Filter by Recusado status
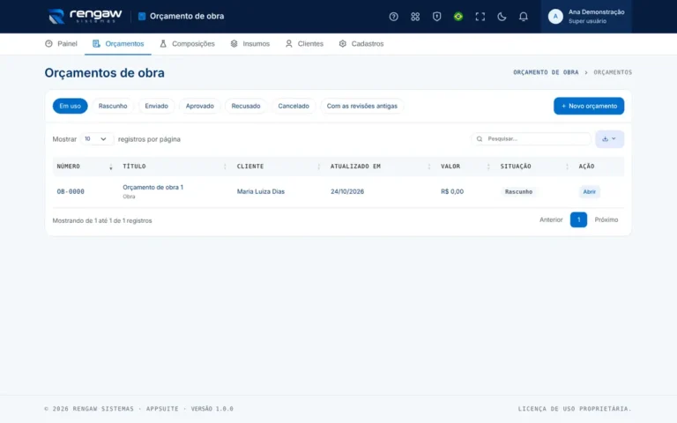 coord(246,106)
